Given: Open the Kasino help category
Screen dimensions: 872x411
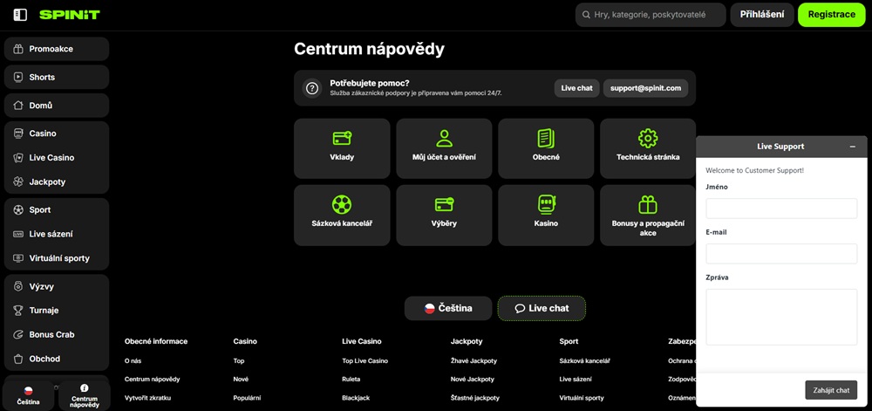Looking at the screenshot, I should 546,215.
